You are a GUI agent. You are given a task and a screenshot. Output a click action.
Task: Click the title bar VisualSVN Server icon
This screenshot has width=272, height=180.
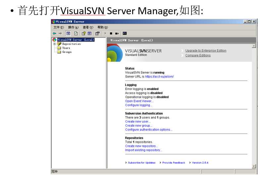(x=54, y=22)
